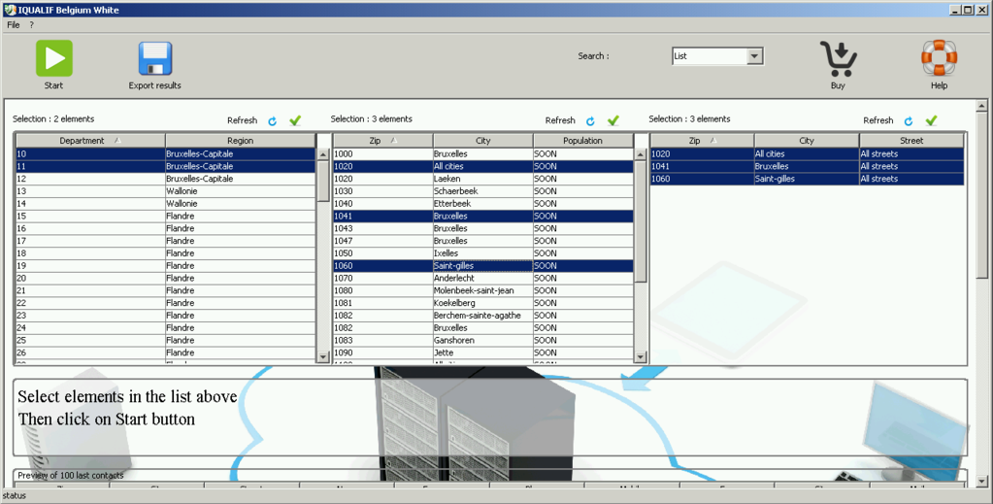The image size is (993, 504).
Task: Select the Jette row
Action: pos(483,353)
